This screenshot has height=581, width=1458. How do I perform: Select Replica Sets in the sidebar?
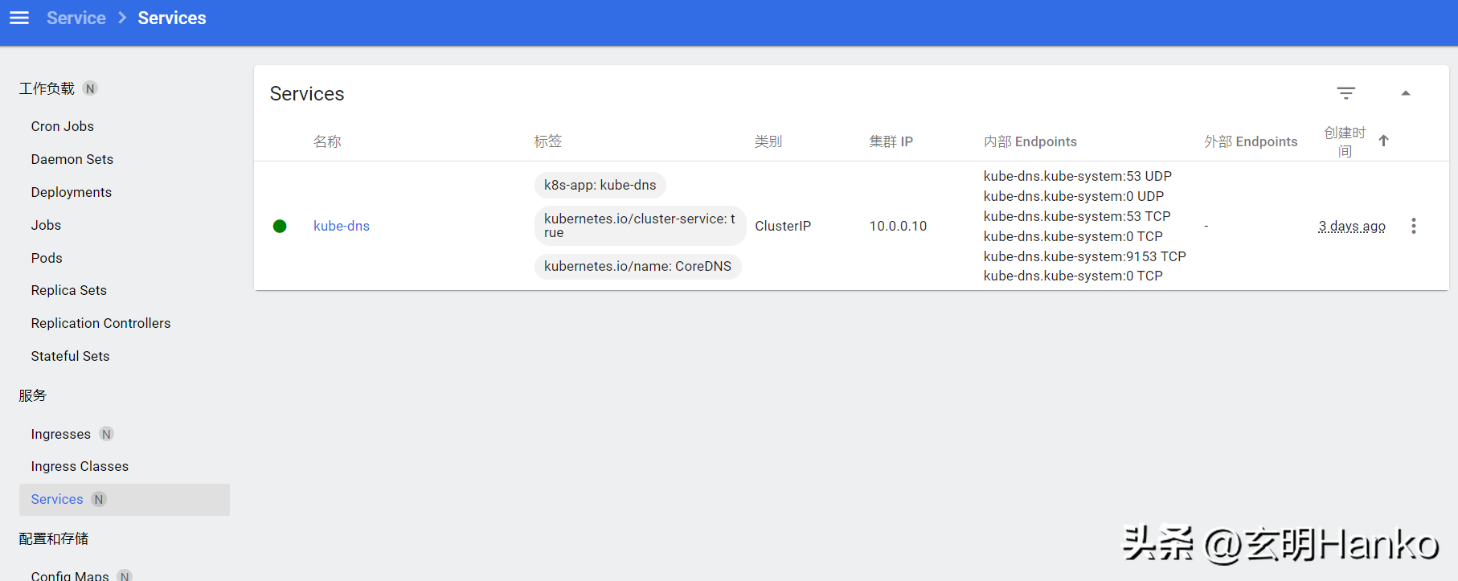(x=68, y=290)
